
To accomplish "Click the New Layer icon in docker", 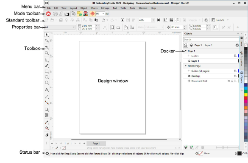I will (x=186, y=147).
